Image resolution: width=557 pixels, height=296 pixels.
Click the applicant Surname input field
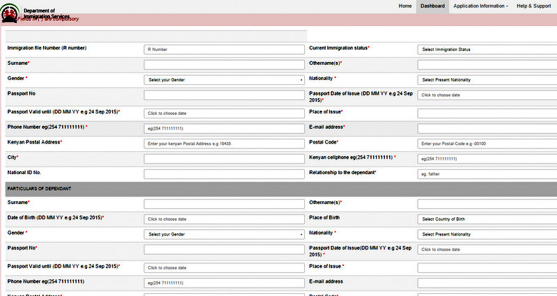[x=224, y=65]
